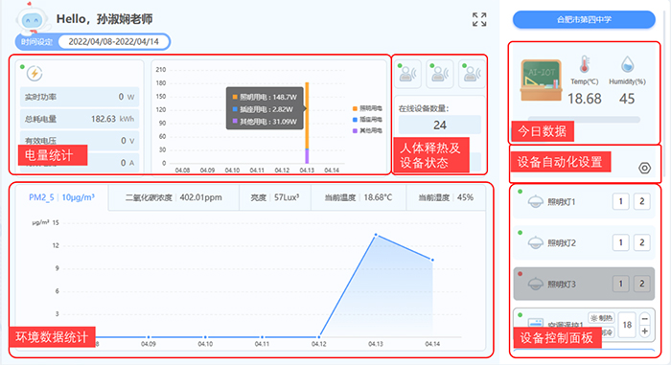Click the 在线设备数量 label

pyautogui.click(x=424, y=108)
